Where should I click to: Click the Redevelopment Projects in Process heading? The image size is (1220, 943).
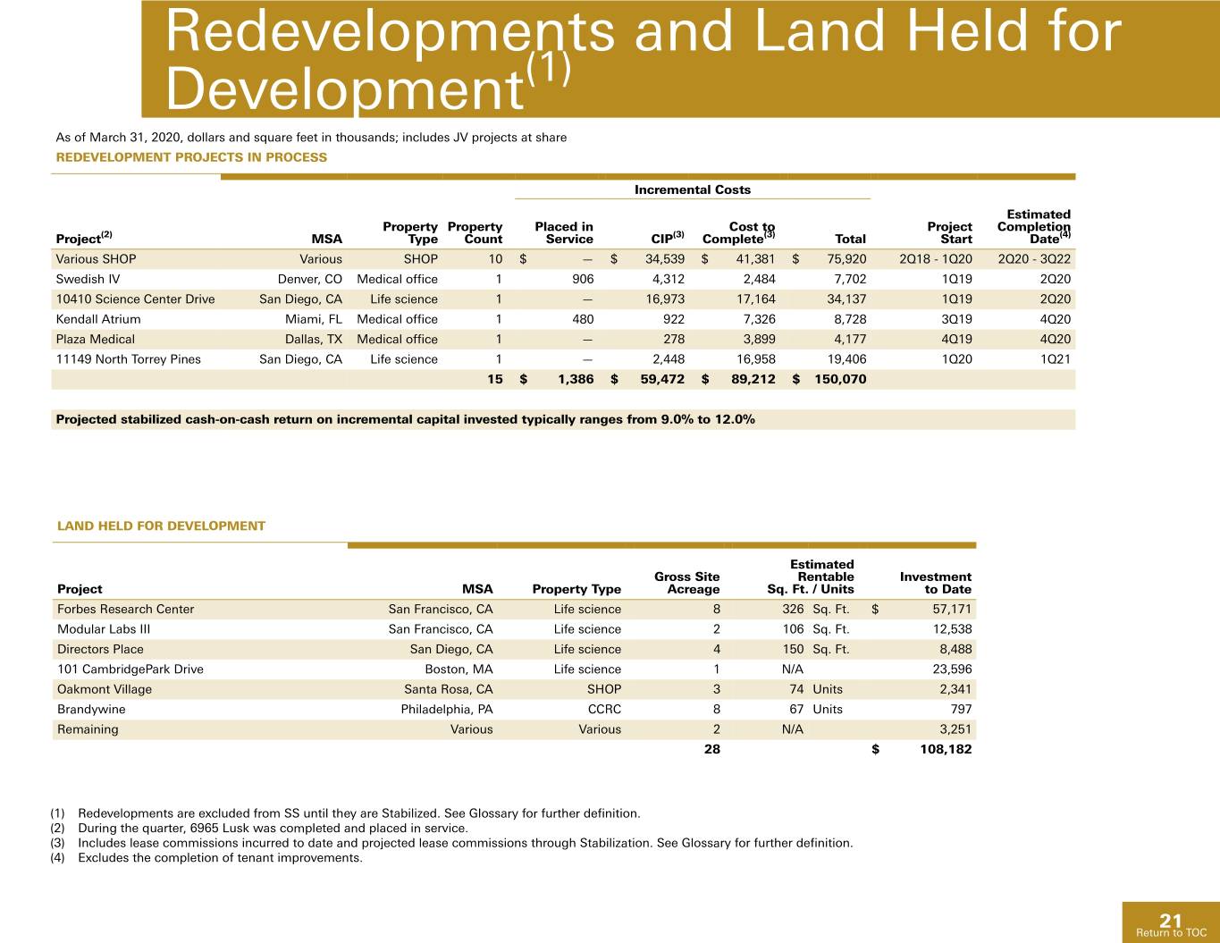click(191, 157)
